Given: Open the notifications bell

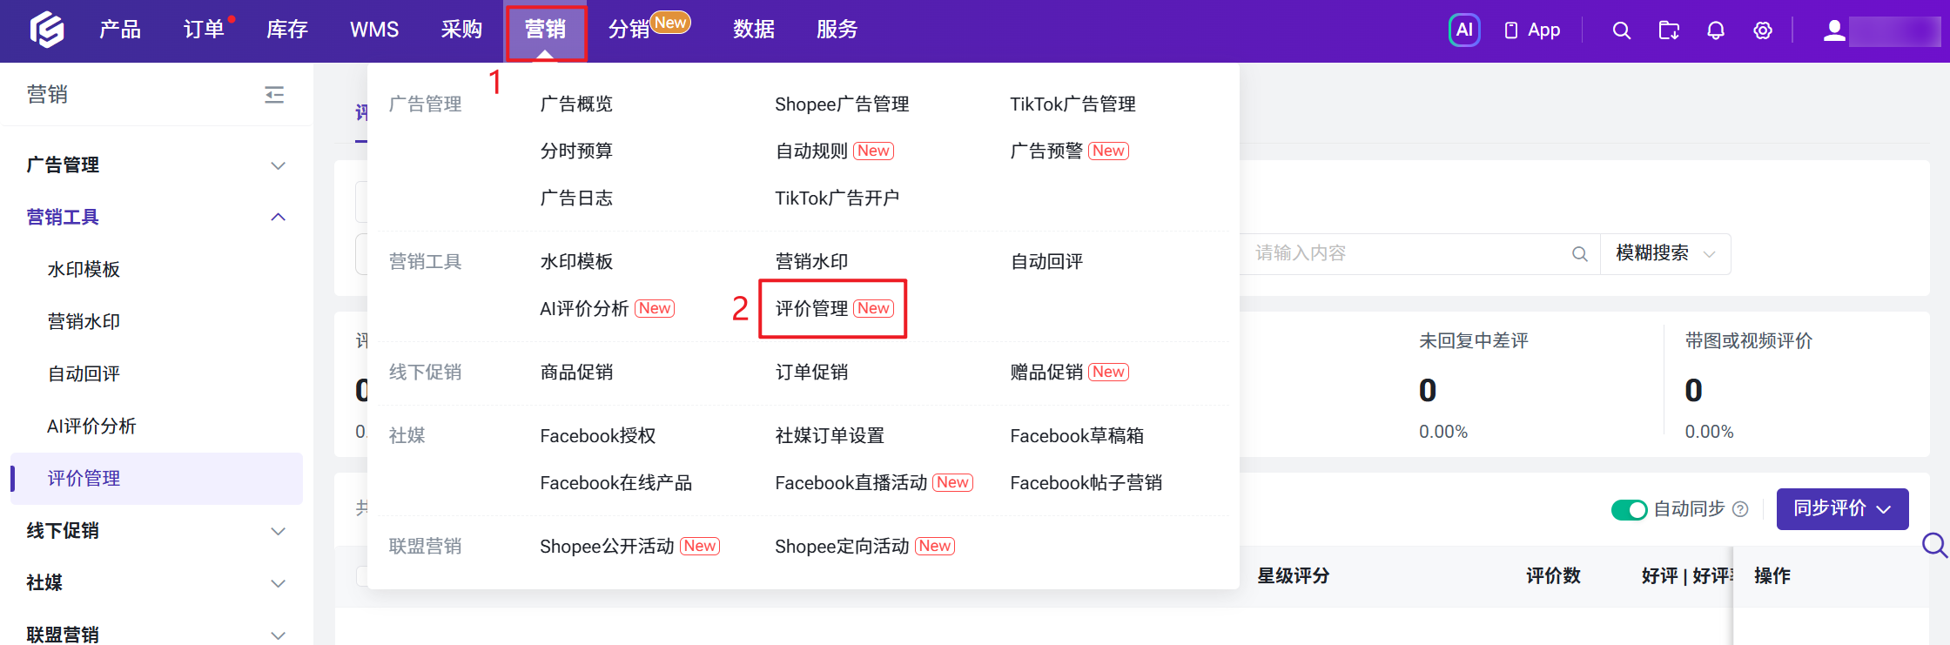Looking at the screenshot, I should [1716, 30].
